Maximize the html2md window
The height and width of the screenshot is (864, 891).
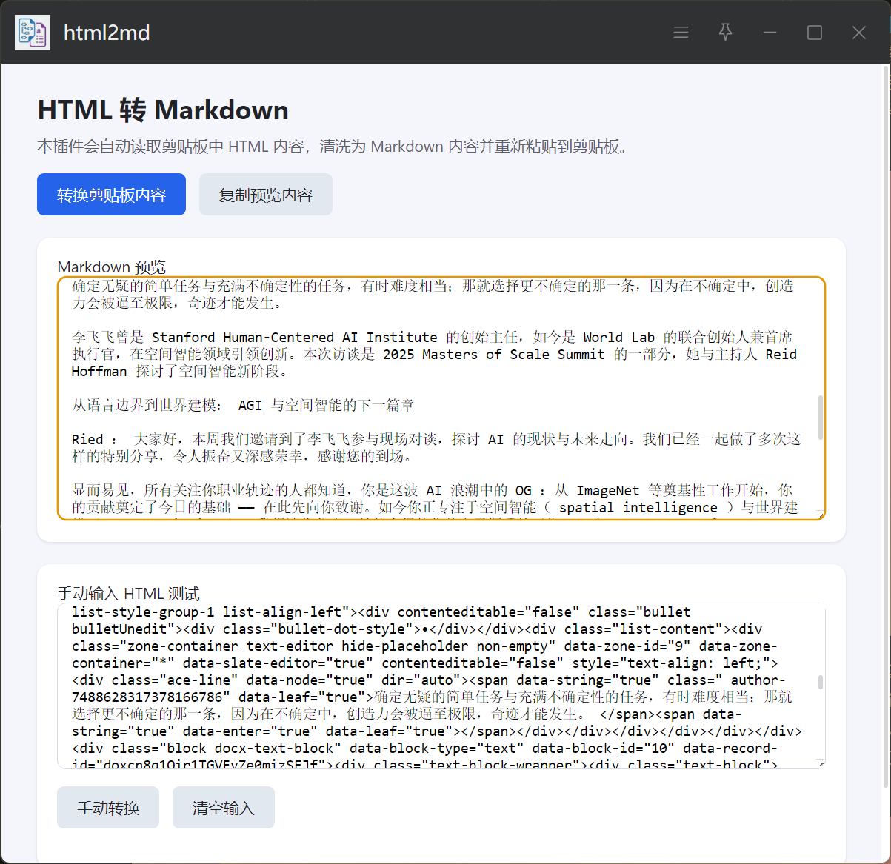[814, 33]
